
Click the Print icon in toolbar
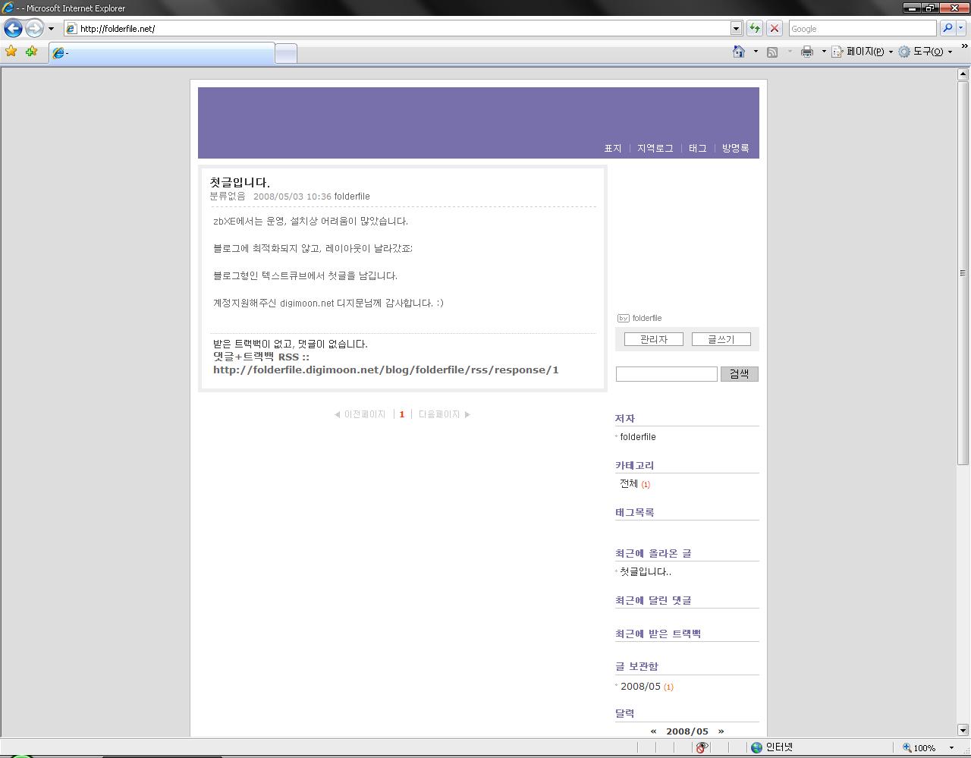pyautogui.click(x=806, y=52)
